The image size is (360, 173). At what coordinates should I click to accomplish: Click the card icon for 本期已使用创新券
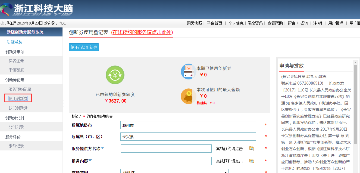coord(188,71)
